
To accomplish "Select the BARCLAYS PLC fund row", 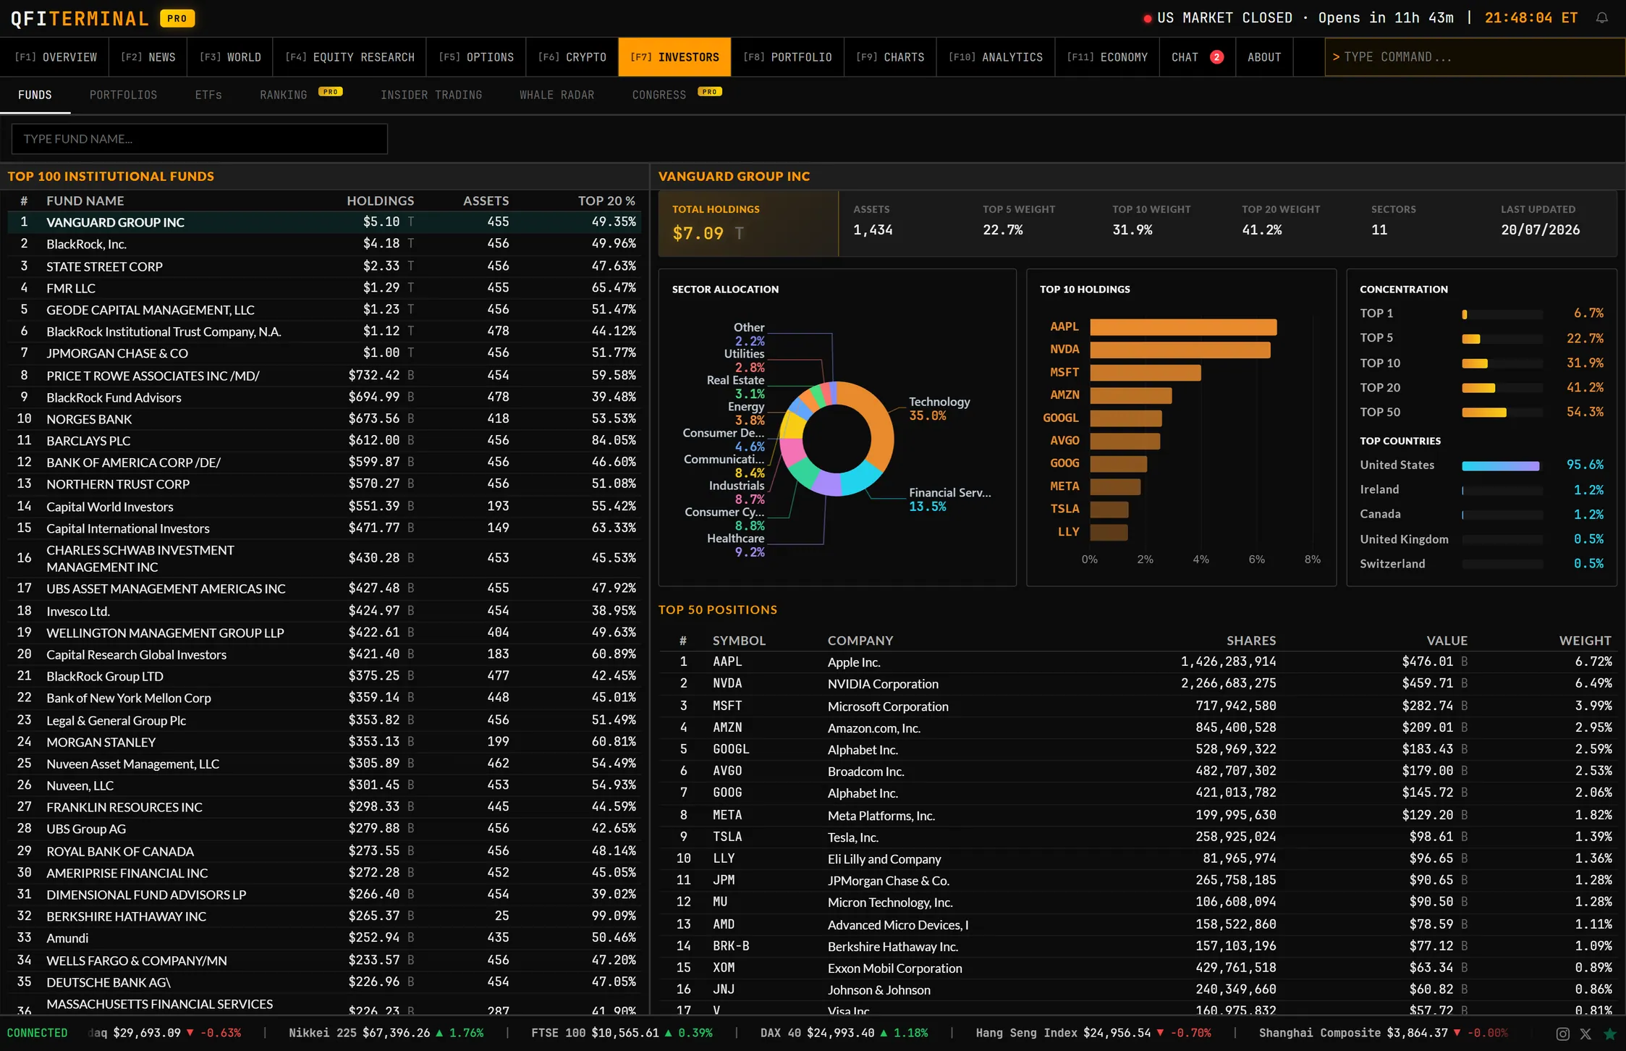I will click(x=324, y=441).
